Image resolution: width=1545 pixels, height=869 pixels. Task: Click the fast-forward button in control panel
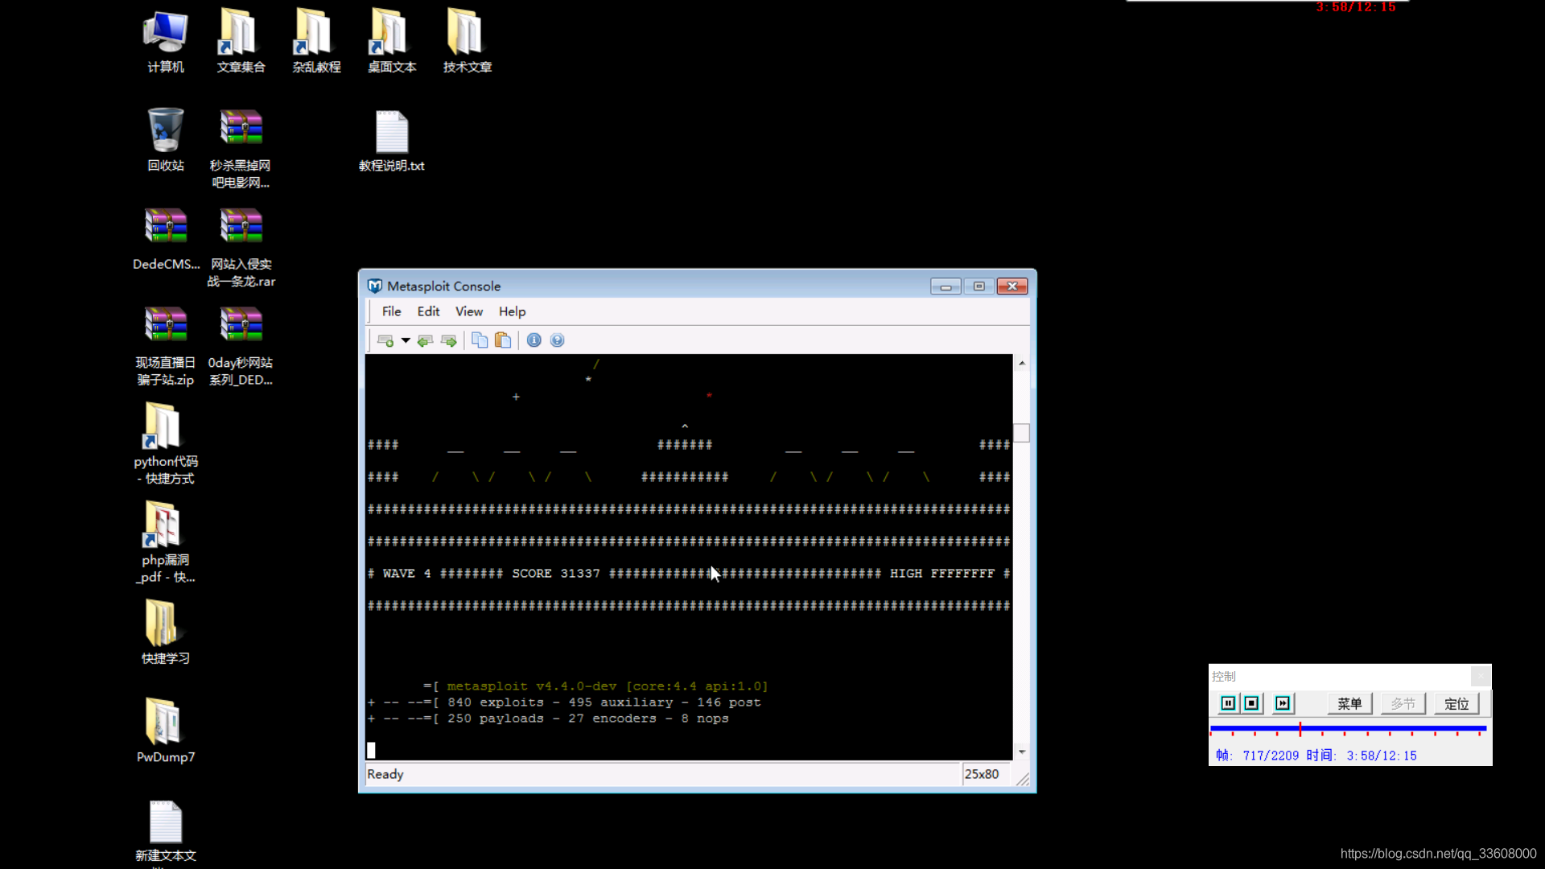(1283, 703)
